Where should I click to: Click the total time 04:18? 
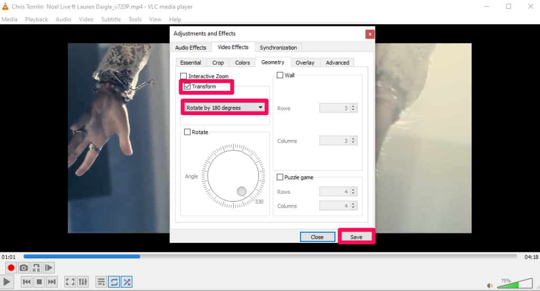click(531, 257)
